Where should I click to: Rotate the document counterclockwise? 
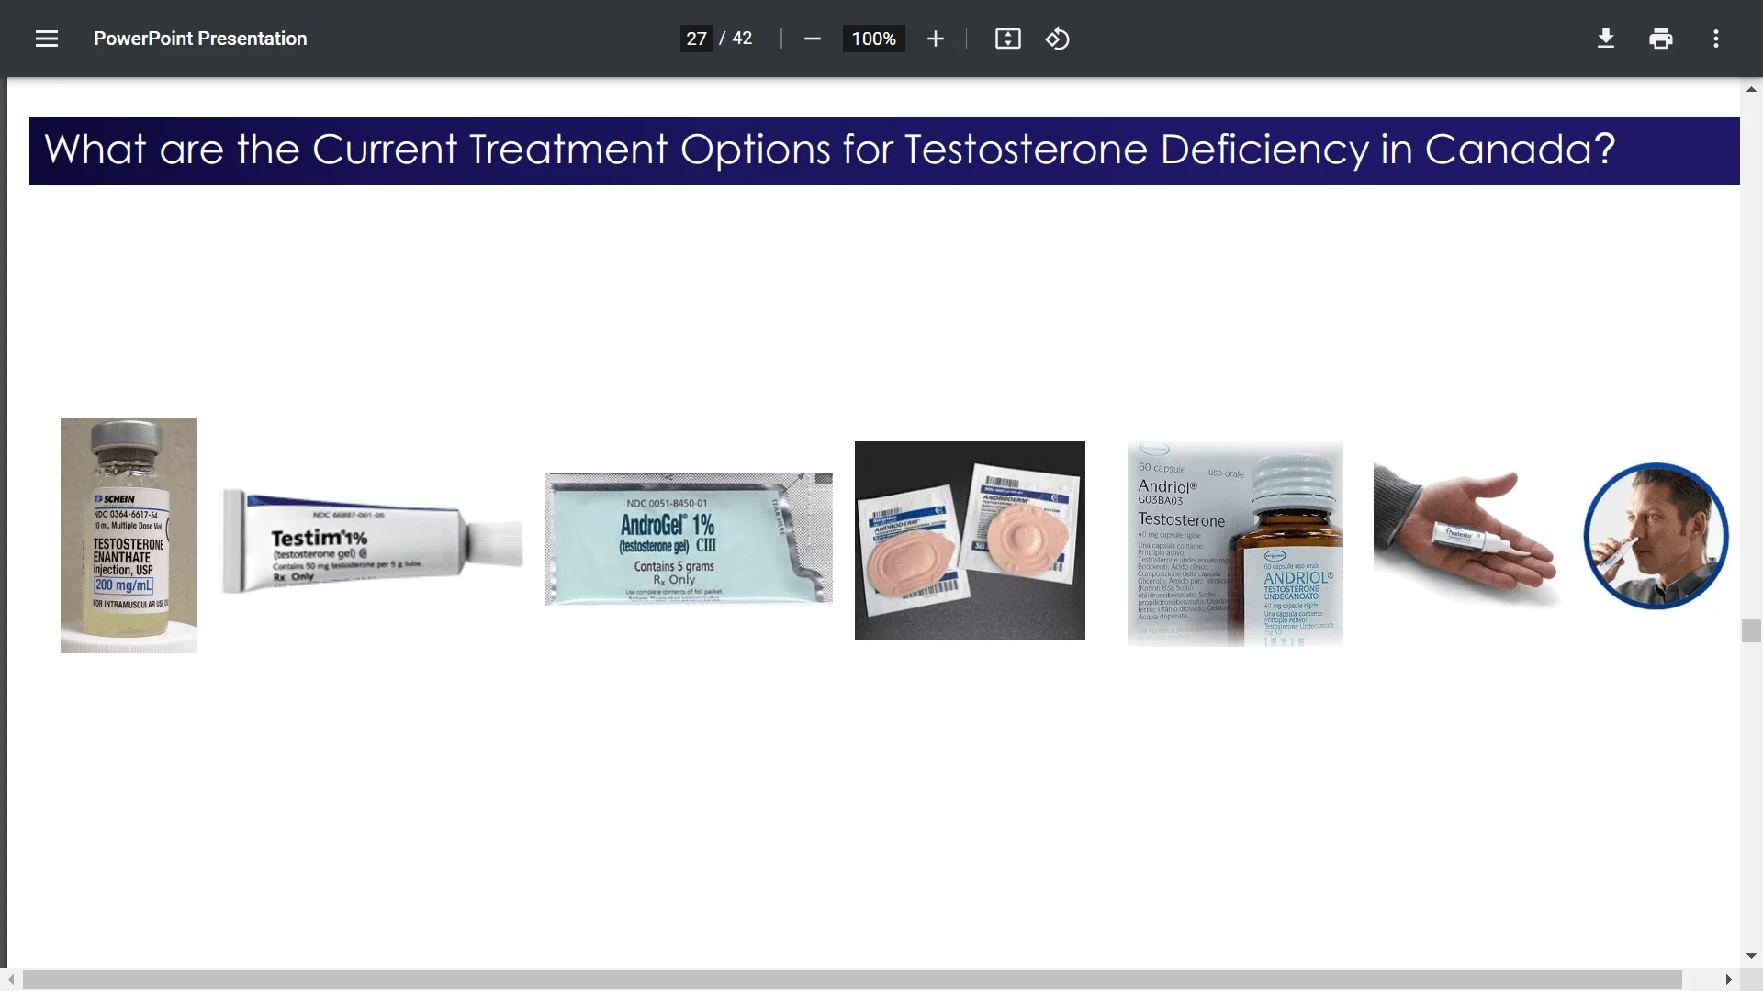1057,39
